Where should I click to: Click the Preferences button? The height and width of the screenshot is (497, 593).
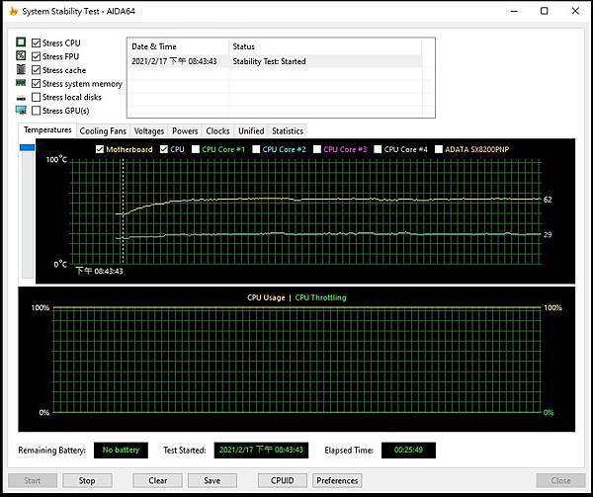(x=337, y=480)
